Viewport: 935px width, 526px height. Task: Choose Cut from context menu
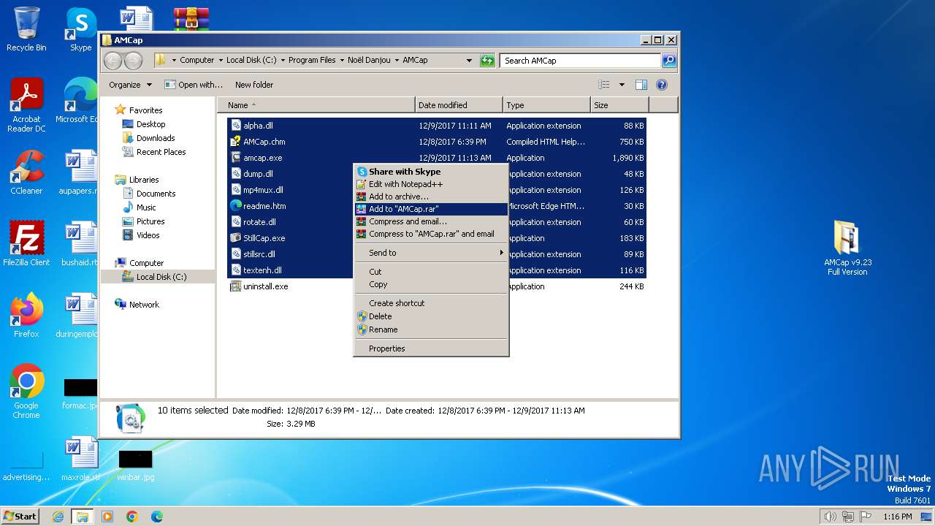(x=431, y=272)
